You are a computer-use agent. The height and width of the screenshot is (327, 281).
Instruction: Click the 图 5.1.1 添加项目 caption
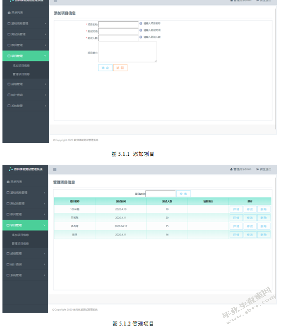click(133, 154)
